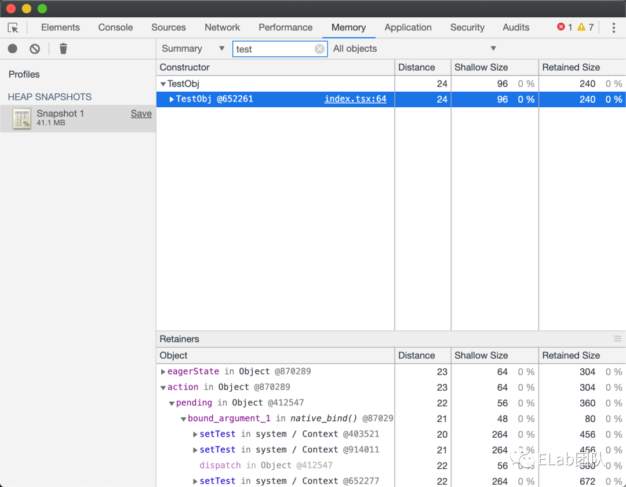Collapse pending in Object @412547 retainer
The image size is (626, 487).
pyautogui.click(x=172, y=403)
